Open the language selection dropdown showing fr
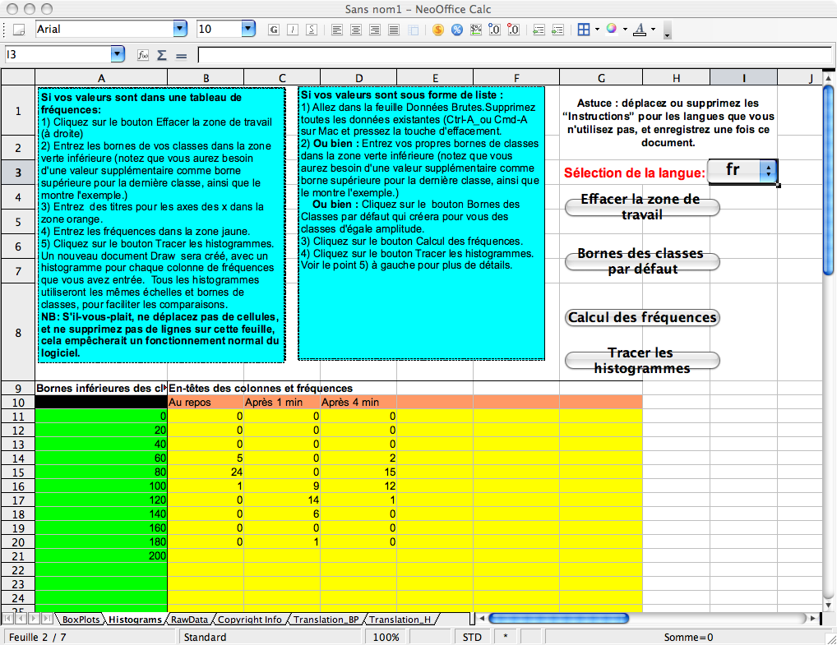 pyautogui.click(x=768, y=170)
